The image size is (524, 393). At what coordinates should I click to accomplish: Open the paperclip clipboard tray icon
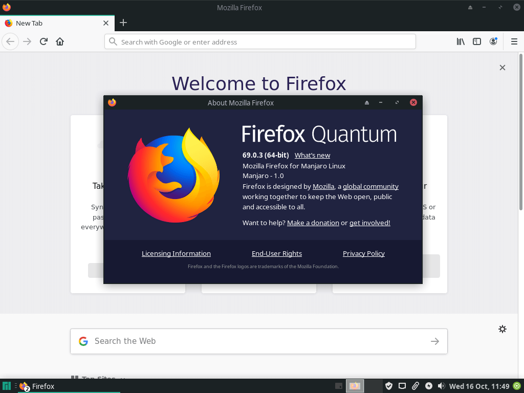tap(415, 386)
